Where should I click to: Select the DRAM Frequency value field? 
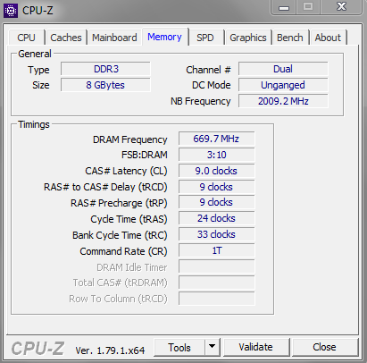(x=216, y=139)
